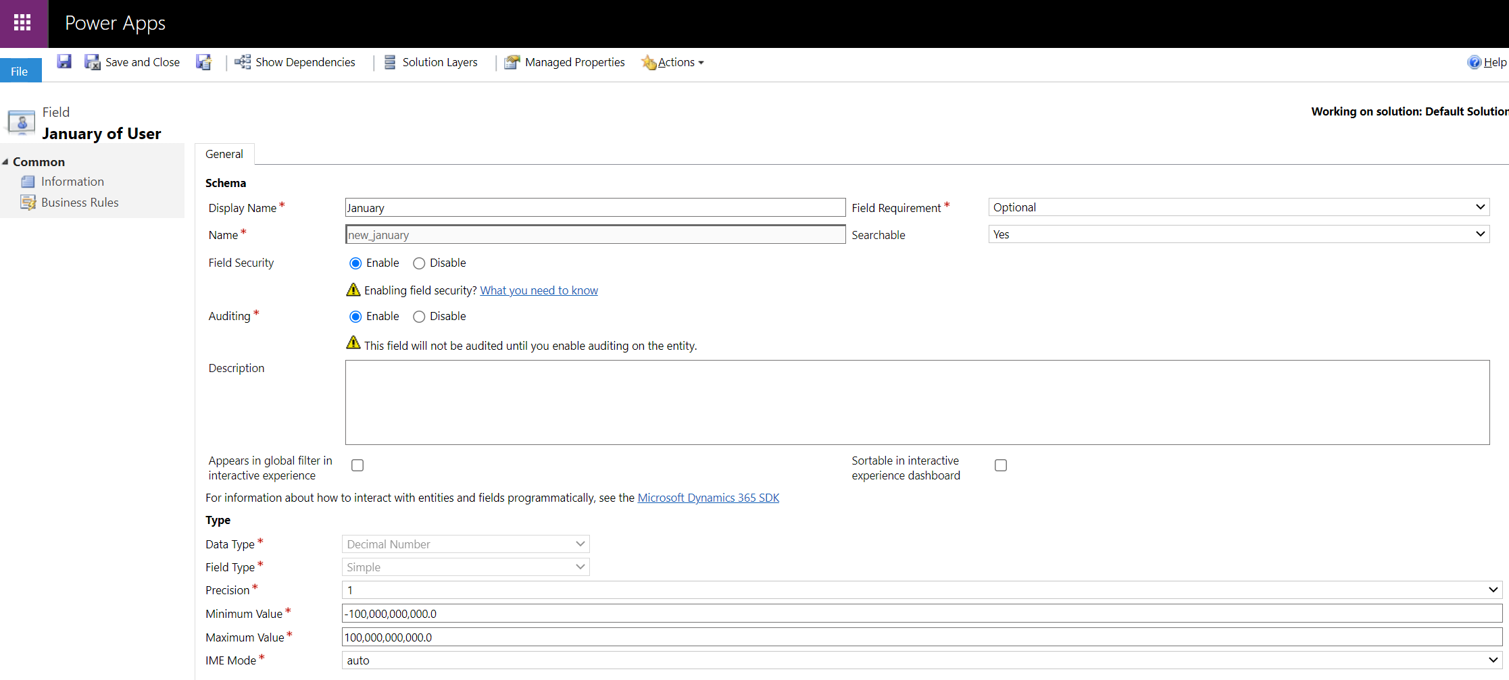
Task: Open the IME Mode dropdown
Action: click(922, 660)
